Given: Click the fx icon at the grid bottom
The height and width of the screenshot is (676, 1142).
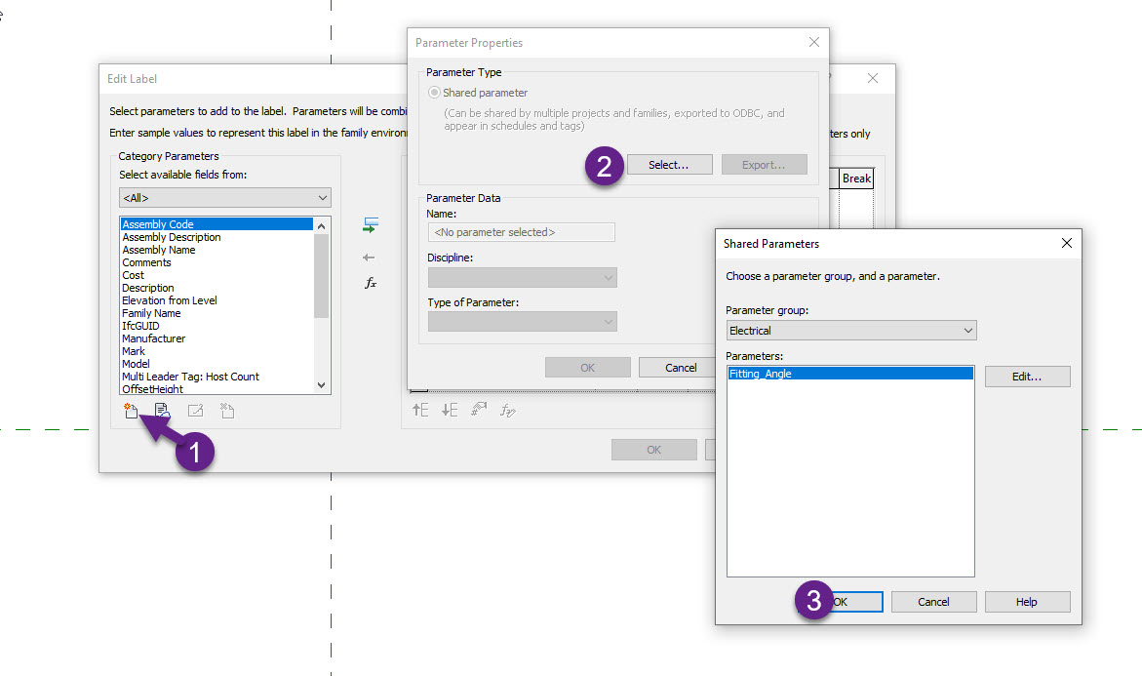Looking at the screenshot, I should tap(508, 410).
